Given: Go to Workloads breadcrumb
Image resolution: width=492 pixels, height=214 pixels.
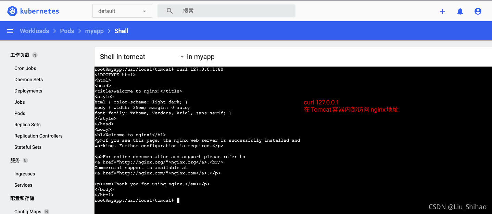Looking at the screenshot, I should point(34,31).
